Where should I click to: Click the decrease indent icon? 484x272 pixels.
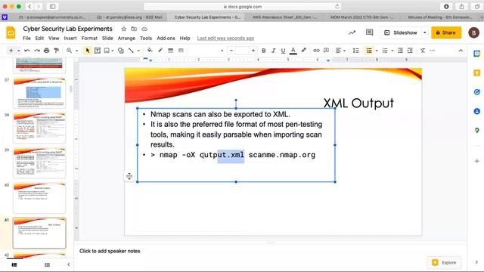pos(400,51)
